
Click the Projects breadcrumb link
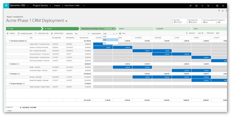[x=57, y=6]
